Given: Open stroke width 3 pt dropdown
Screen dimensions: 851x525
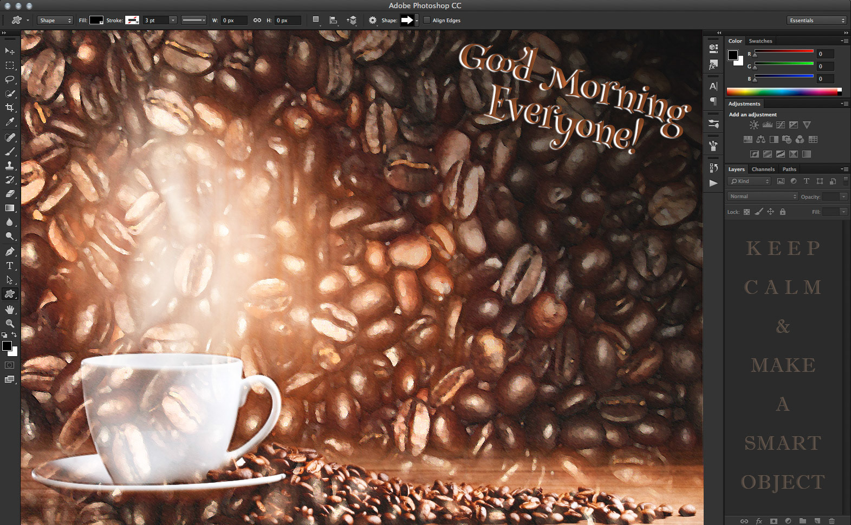Looking at the screenshot, I should (173, 20).
